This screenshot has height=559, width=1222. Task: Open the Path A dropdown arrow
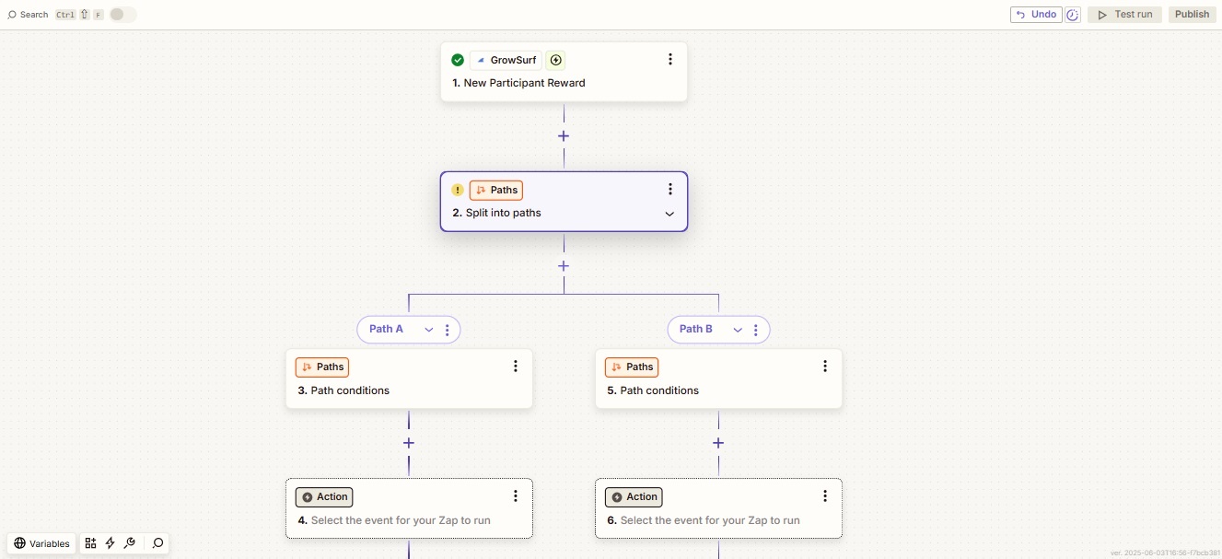[x=428, y=330]
